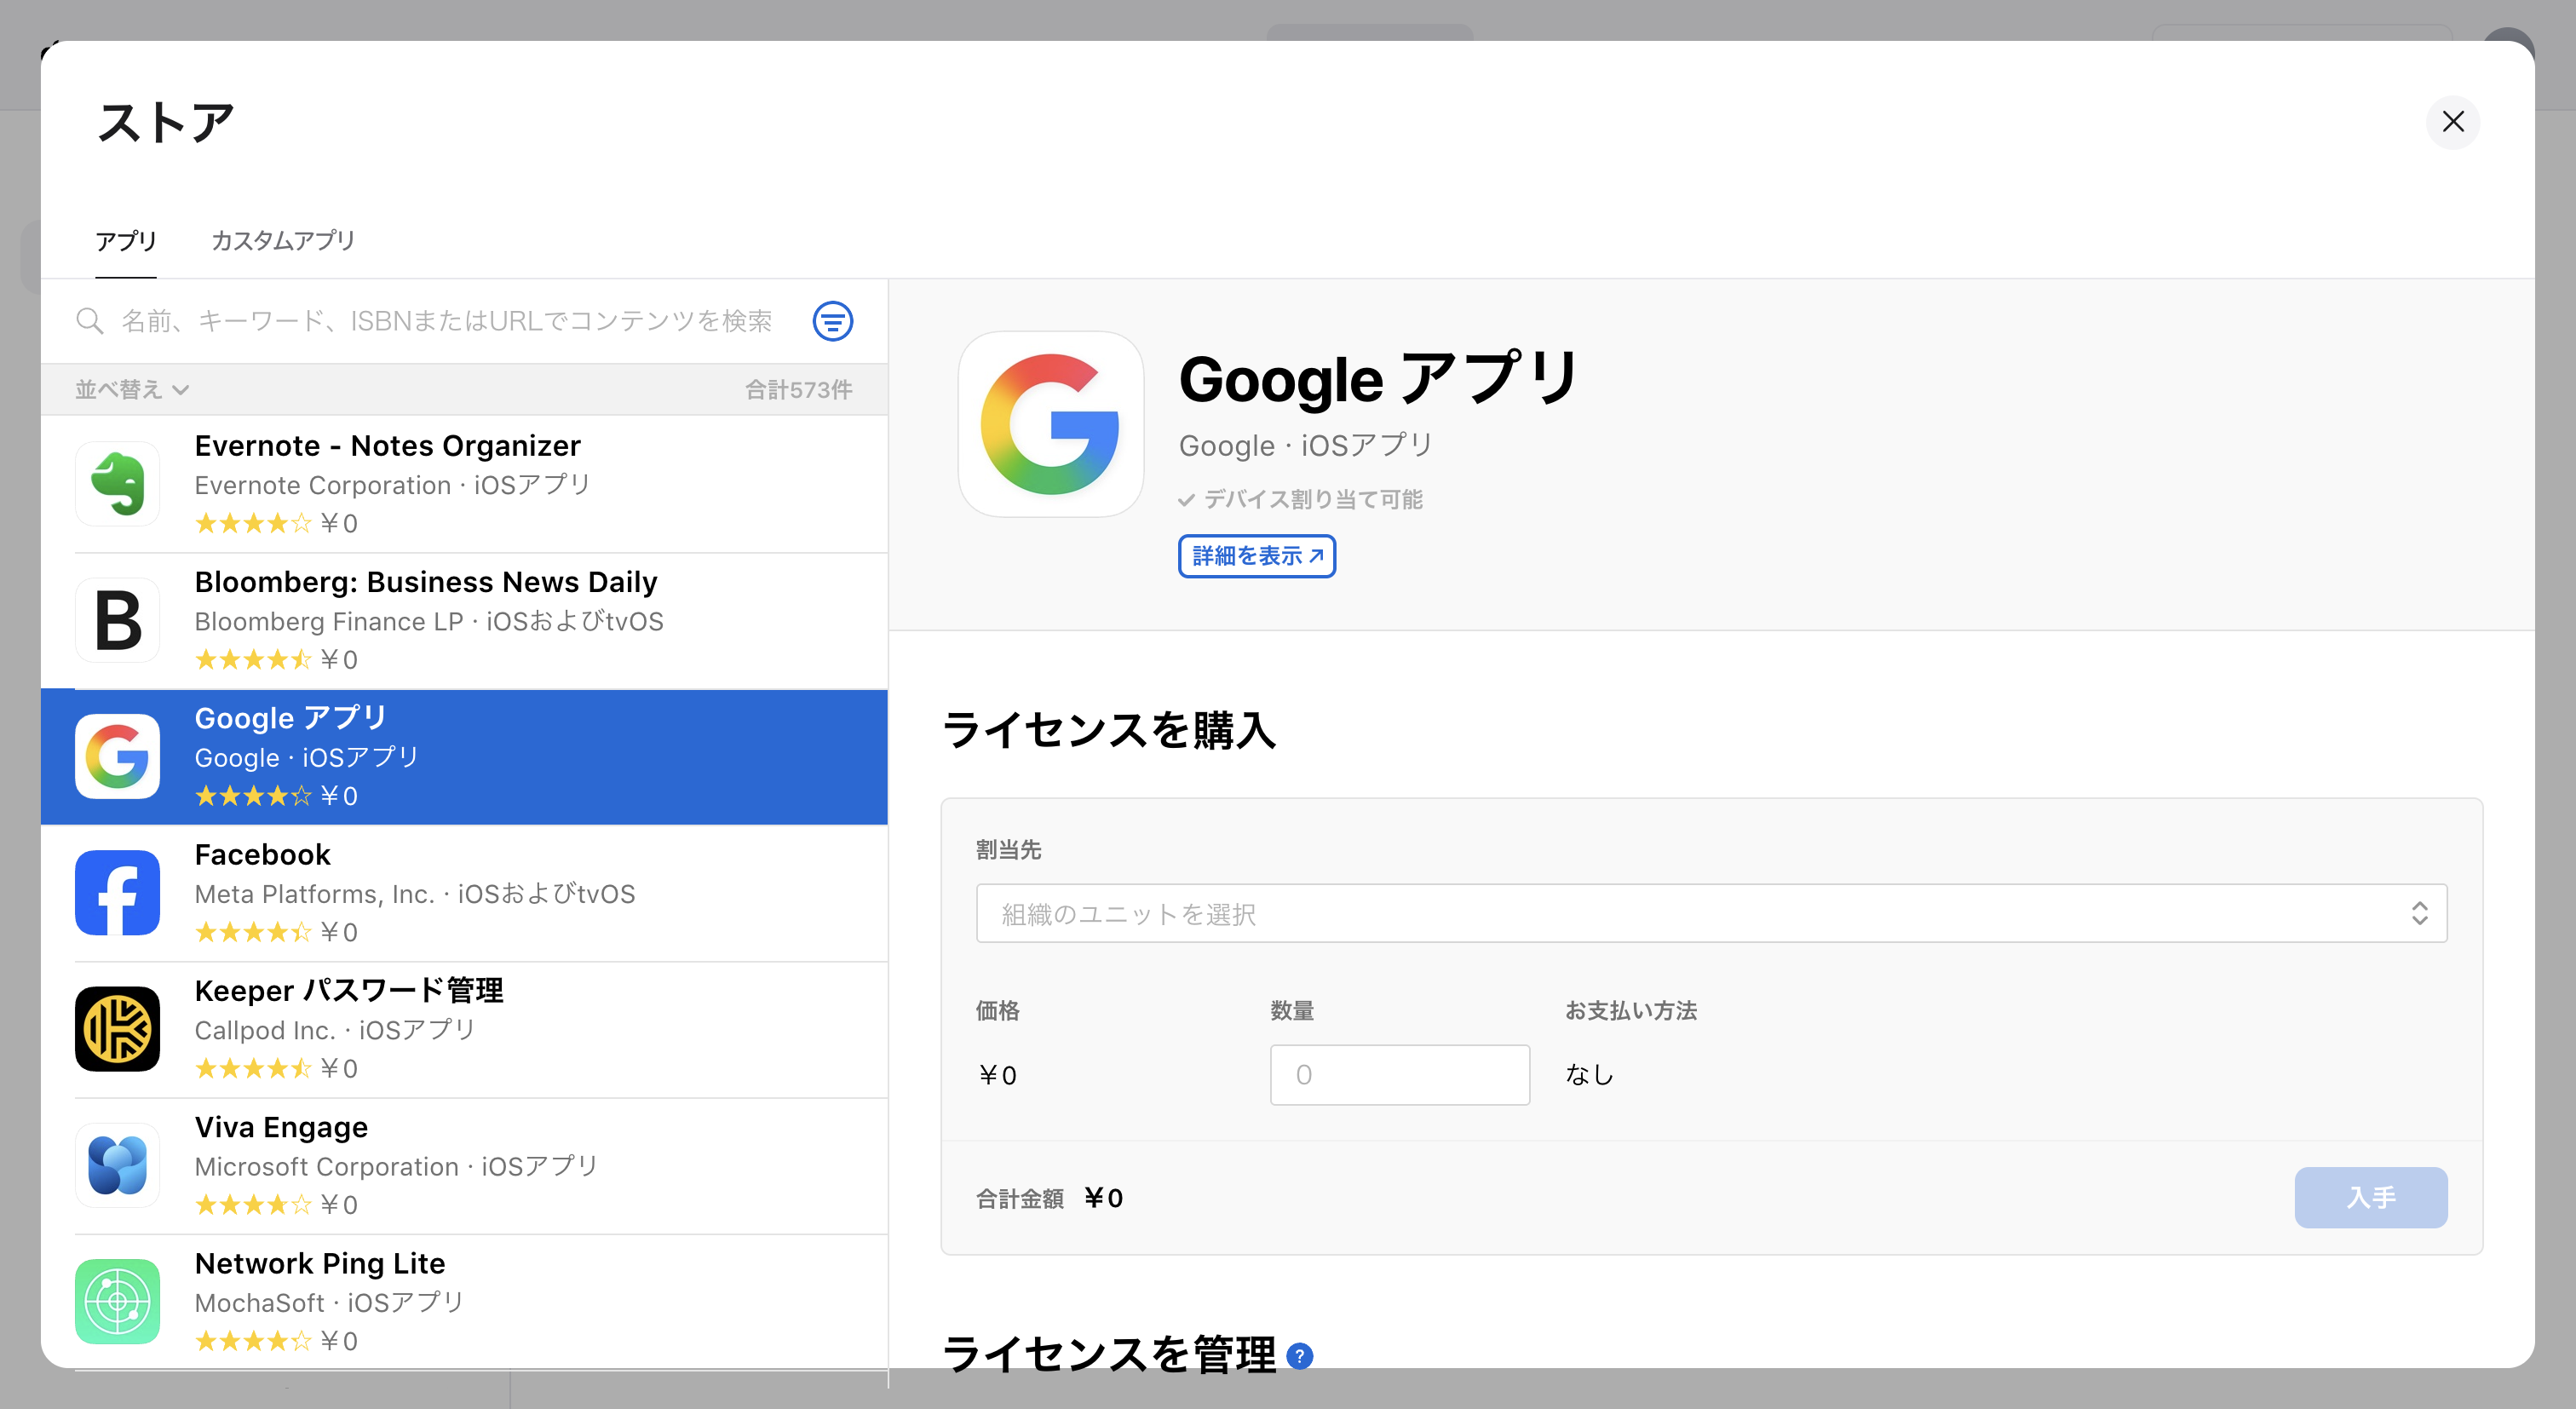
Task: Click MochaSoft developer text
Action: tap(260, 1302)
